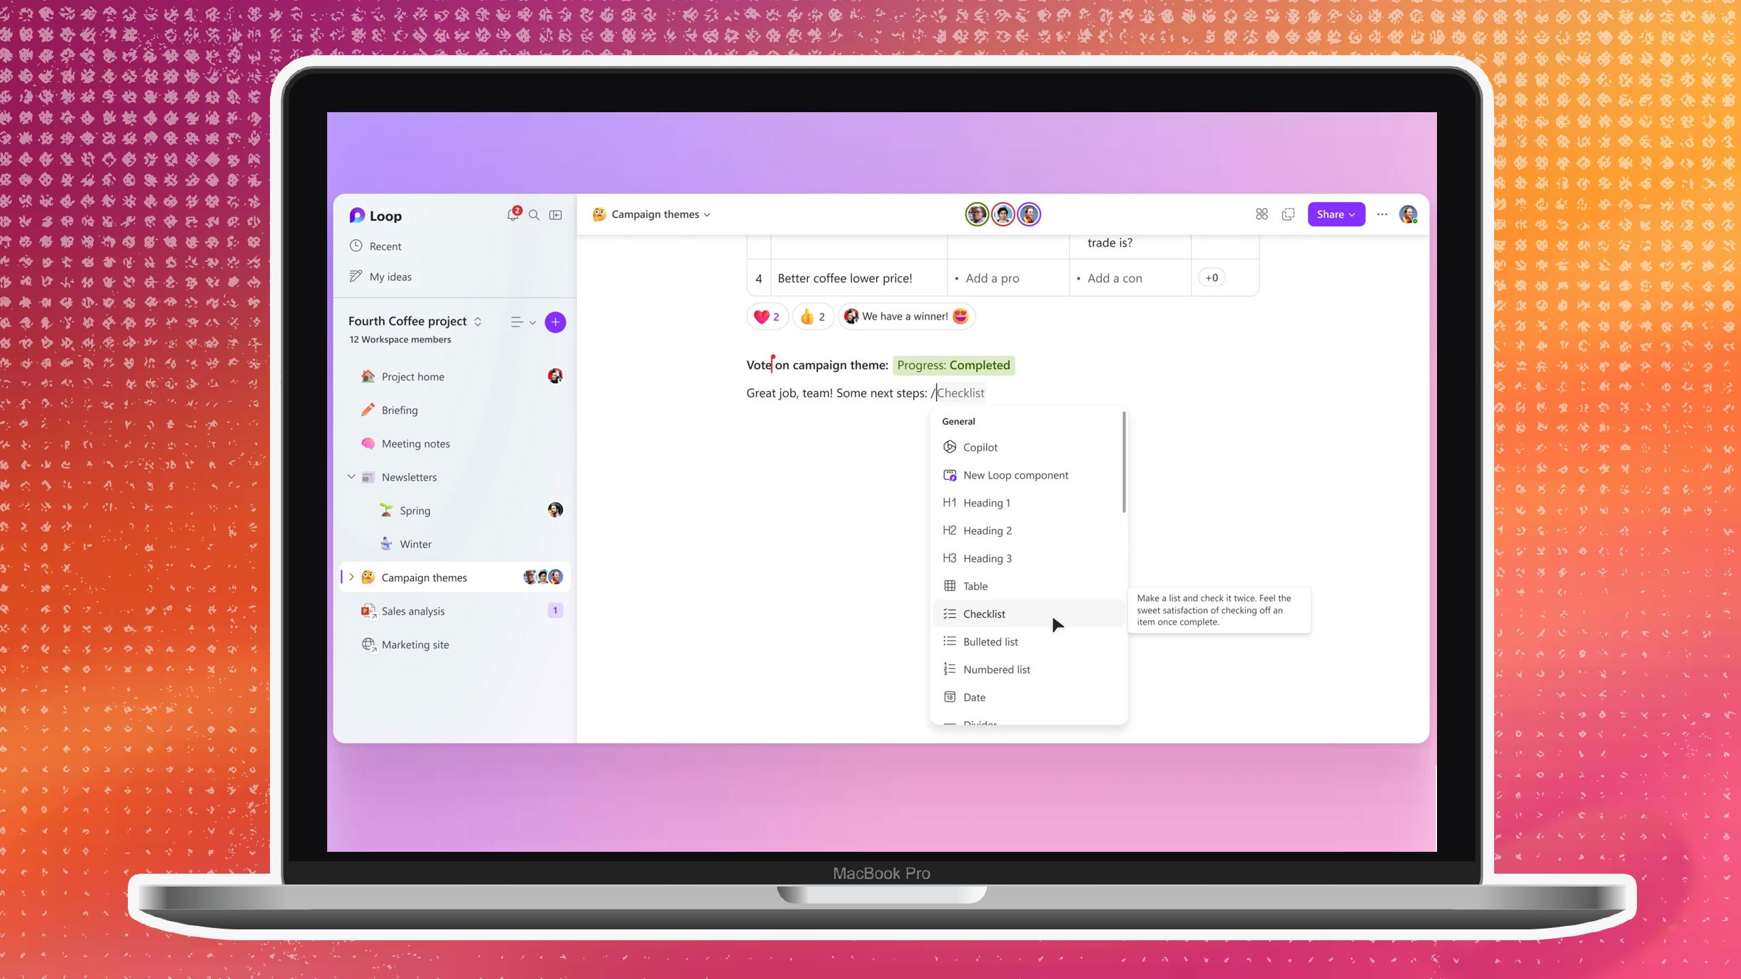This screenshot has width=1741, height=979.
Task: Expand Campaign themes dropdown arrow
Action: coord(708,215)
